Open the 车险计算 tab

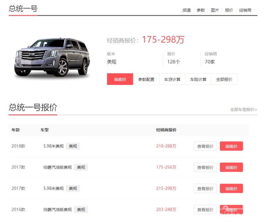pyautogui.click(x=198, y=79)
